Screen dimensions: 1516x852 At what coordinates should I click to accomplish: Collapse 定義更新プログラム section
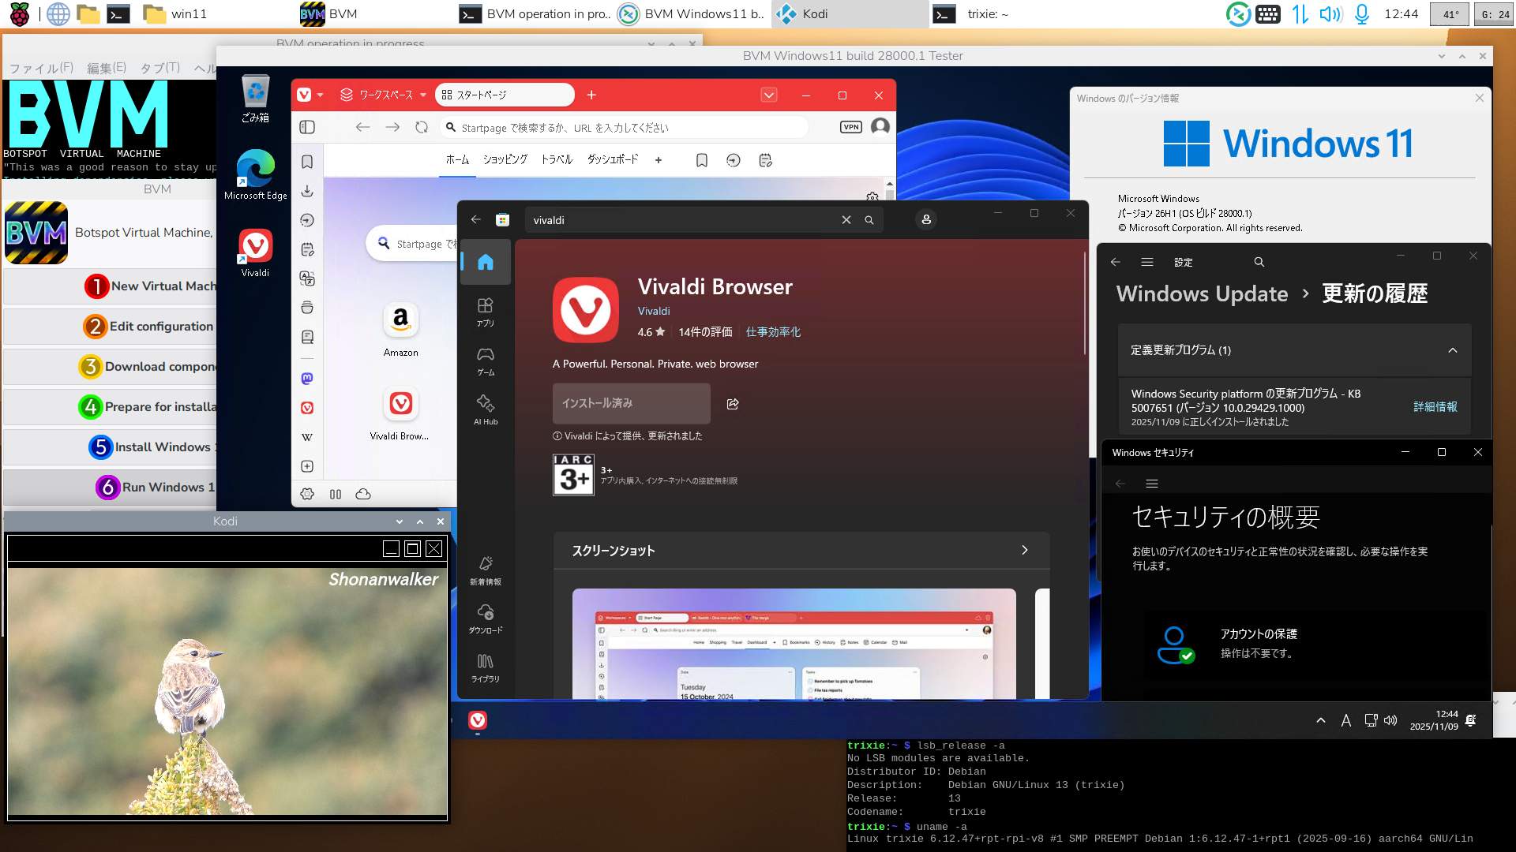pyautogui.click(x=1452, y=350)
